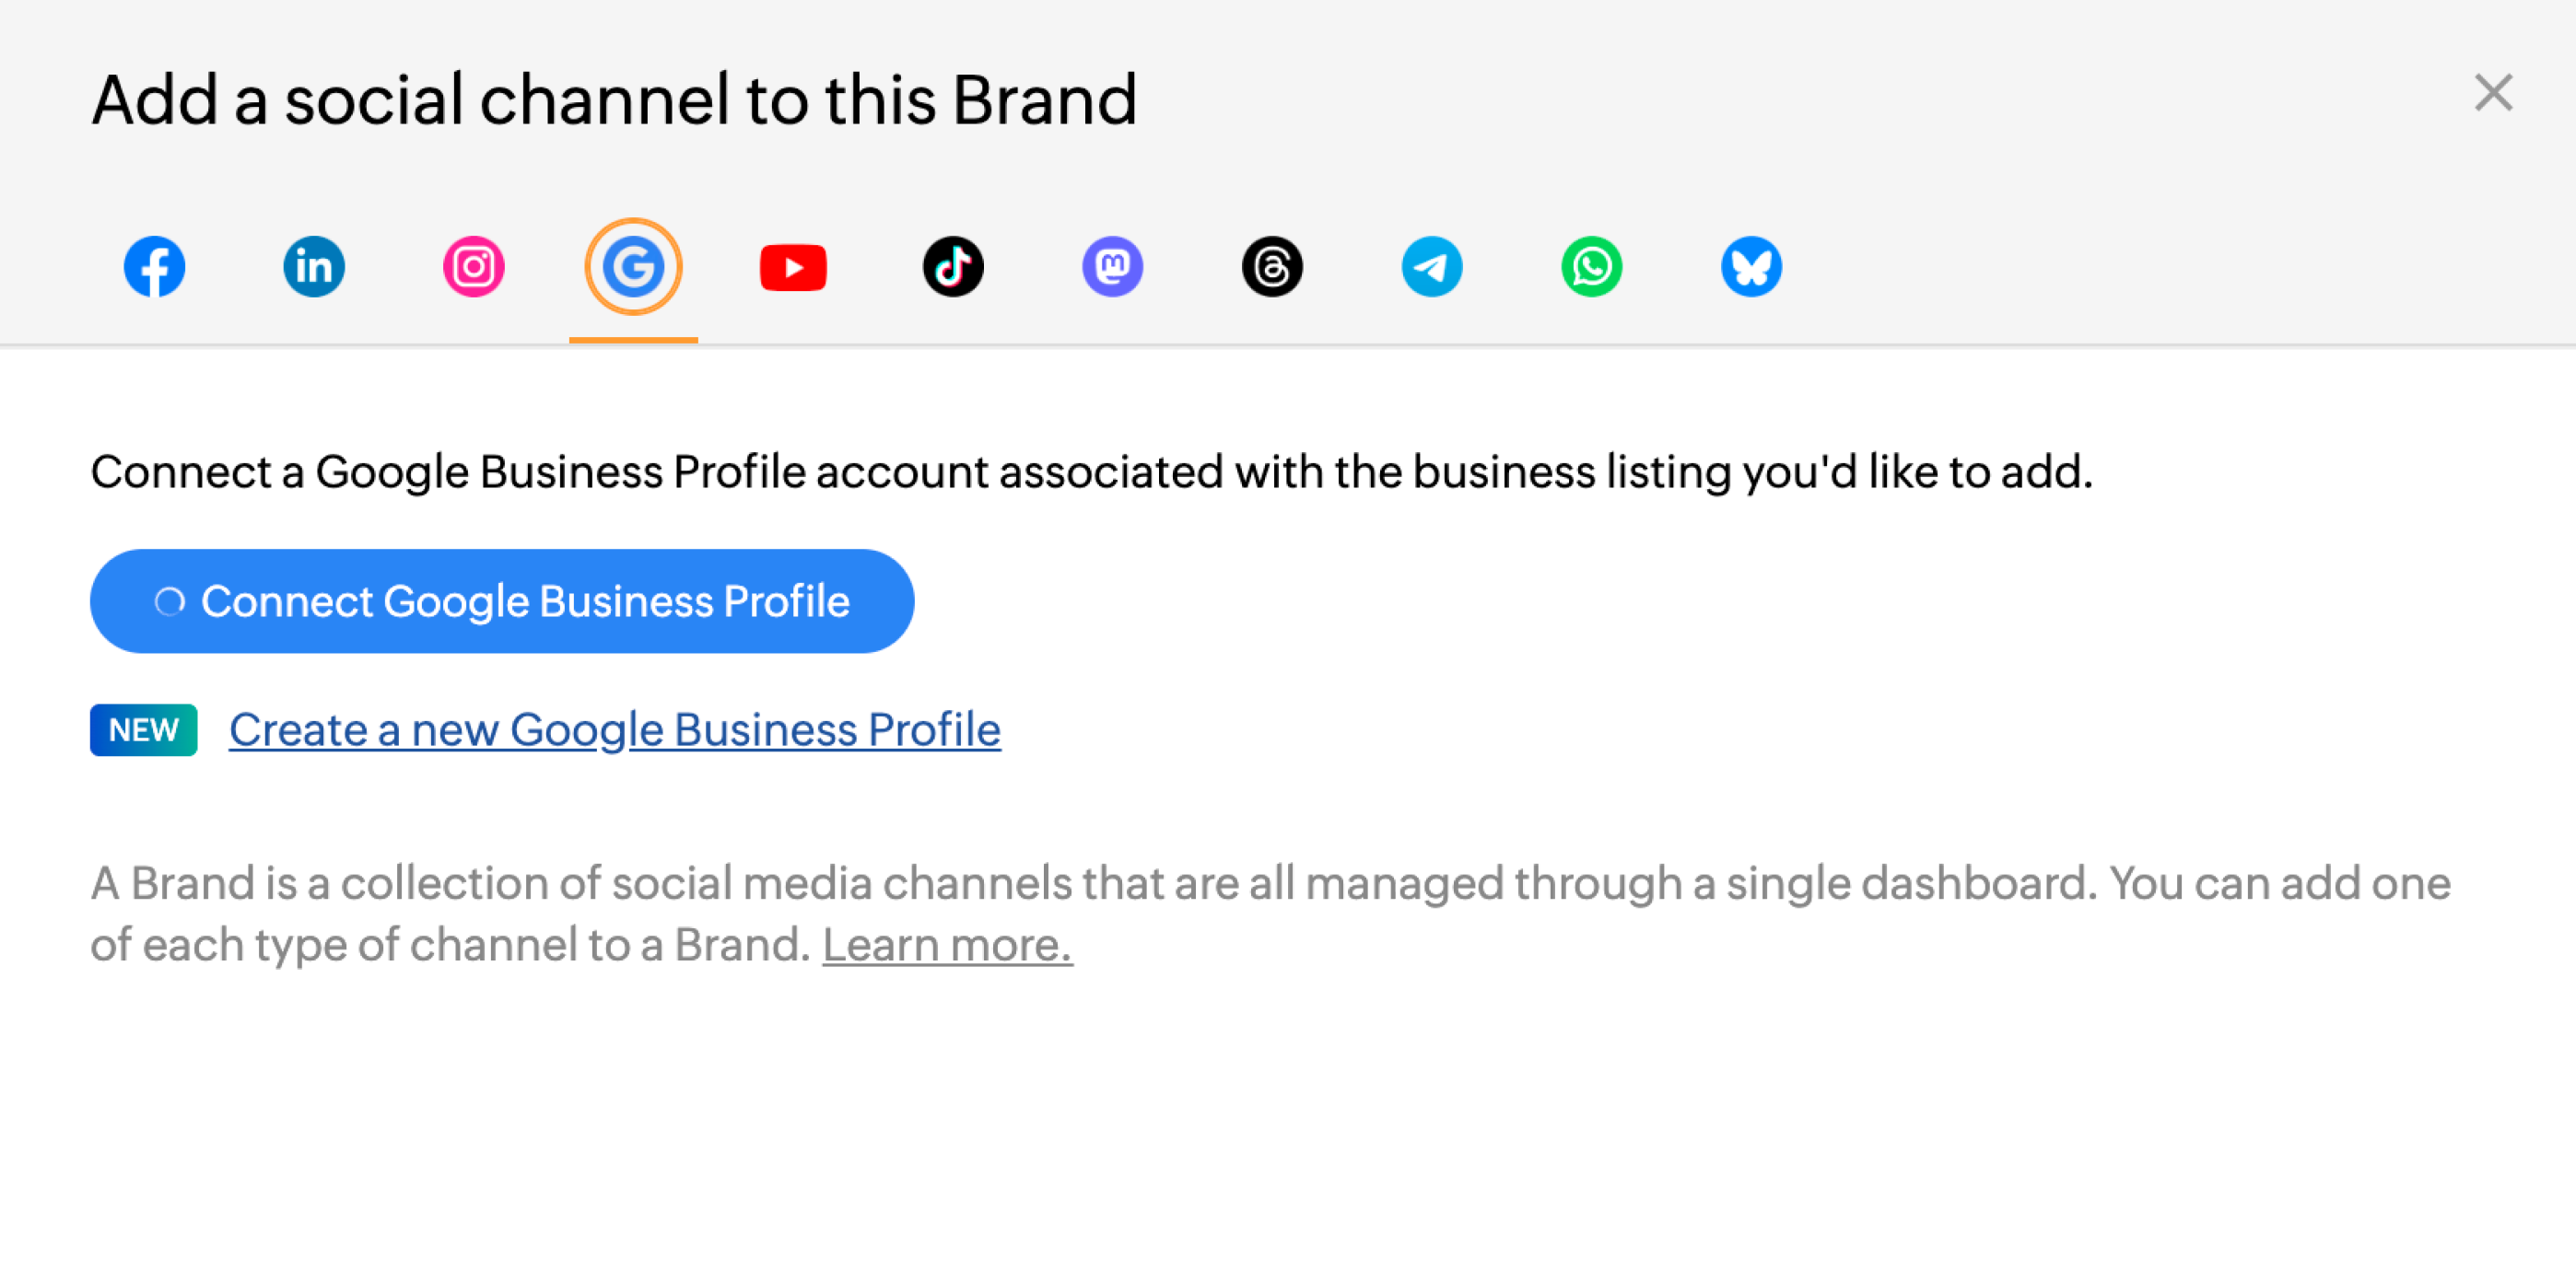Open the Bluesky butterfly channel icon
Screen dimensions: 2576x1269
(x=1751, y=267)
